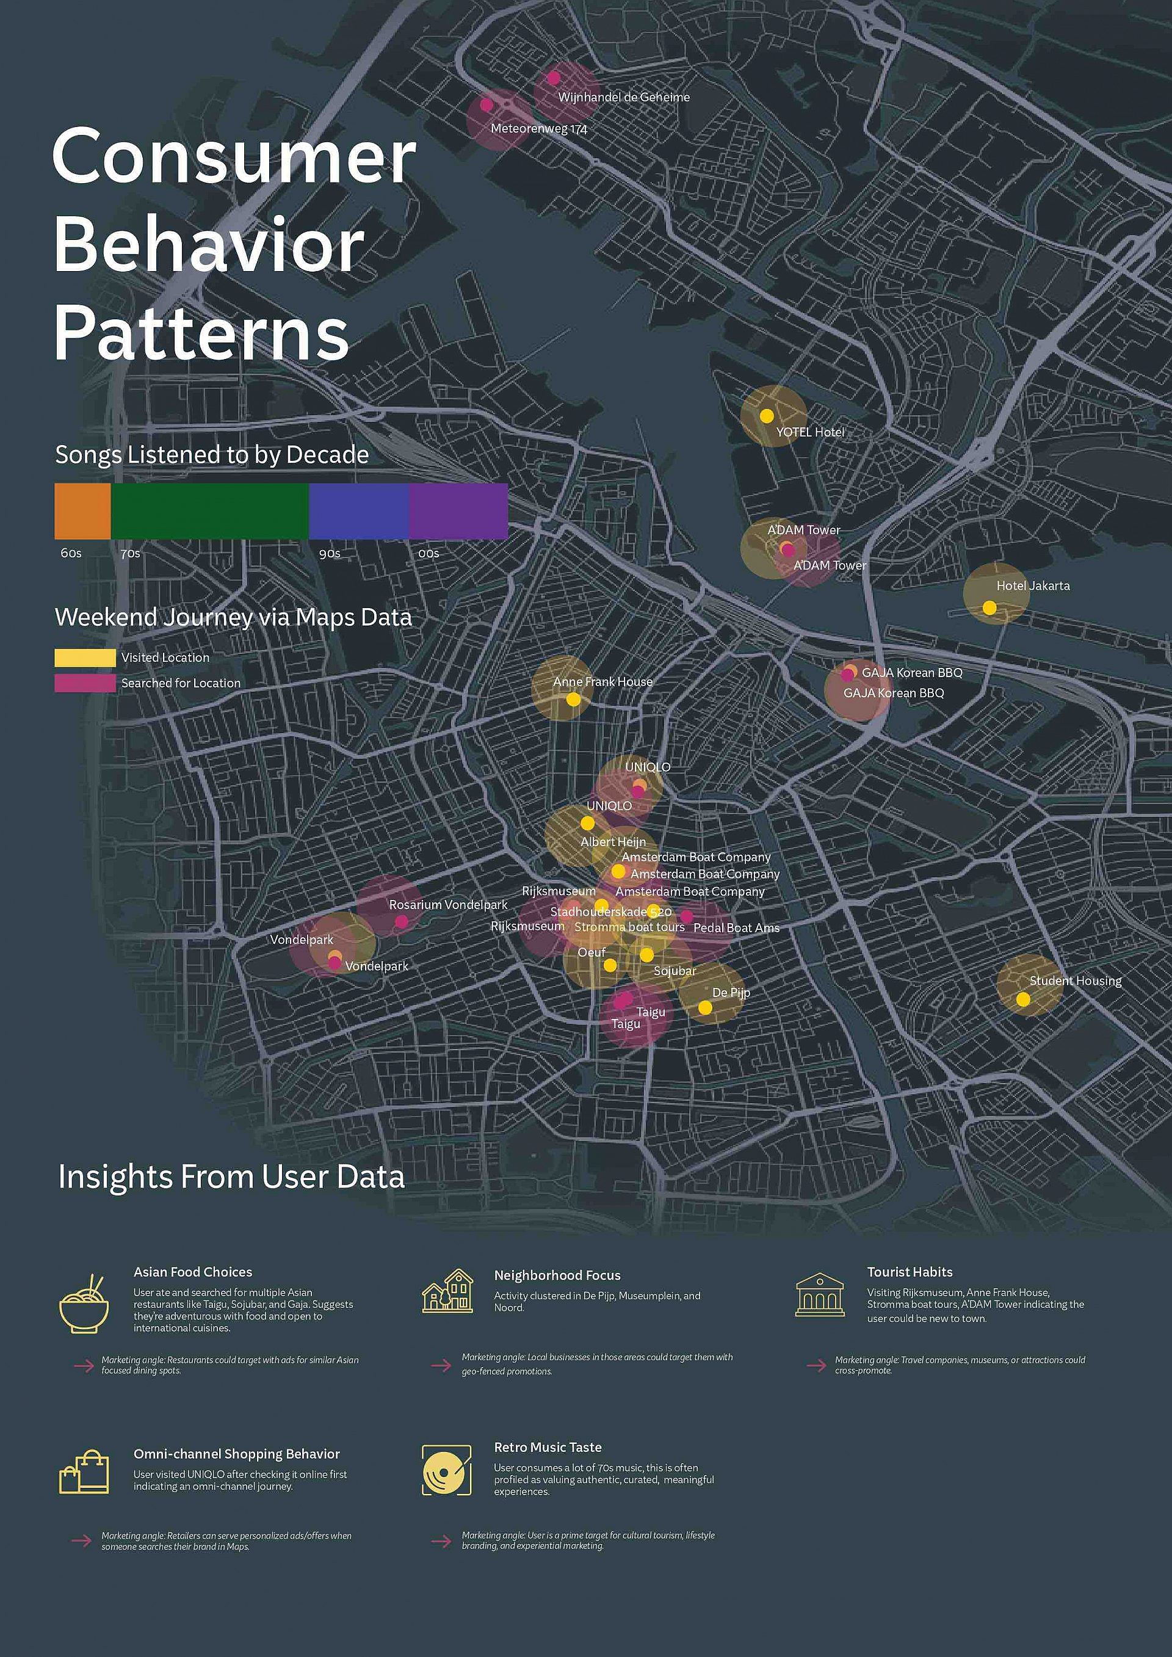1172x1657 pixels.
Task: Click arrow beside Tourist Habits marketing angle
Action: click(x=816, y=1365)
